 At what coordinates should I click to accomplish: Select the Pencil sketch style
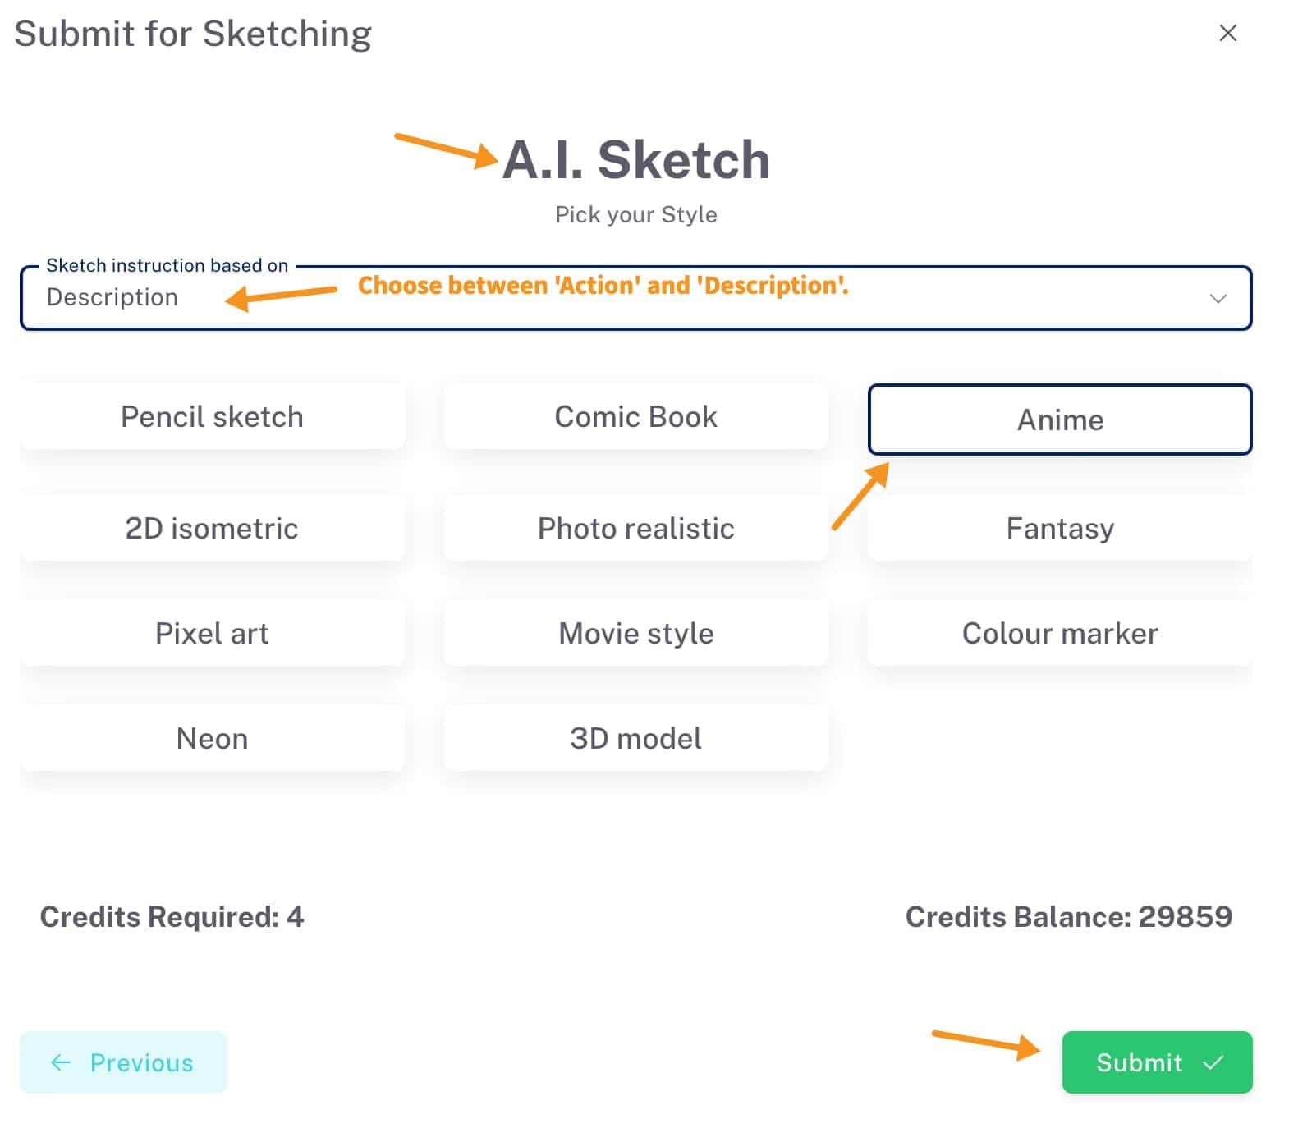pos(212,416)
